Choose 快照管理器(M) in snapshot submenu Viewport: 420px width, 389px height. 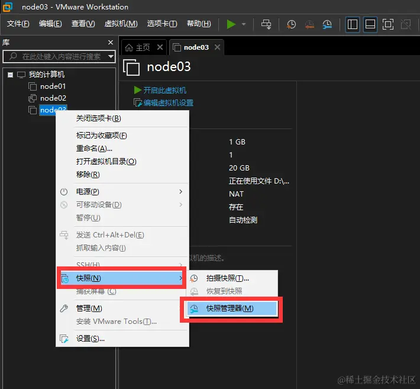pyautogui.click(x=232, y=308)
